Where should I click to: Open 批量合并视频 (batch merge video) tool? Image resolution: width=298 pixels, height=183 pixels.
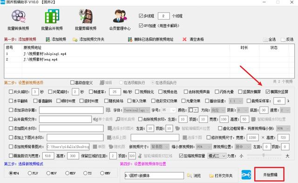tap(52, 20)
